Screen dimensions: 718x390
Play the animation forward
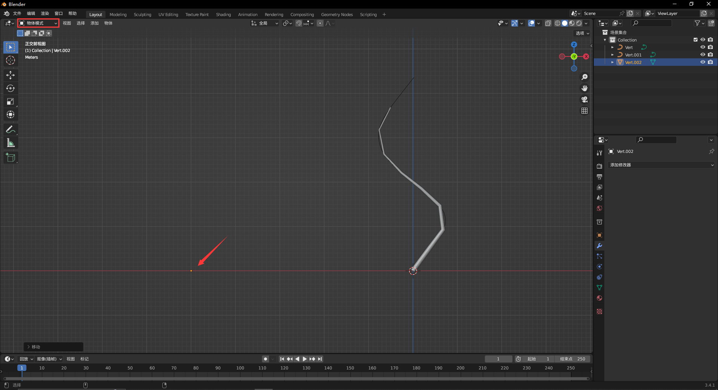305,359
